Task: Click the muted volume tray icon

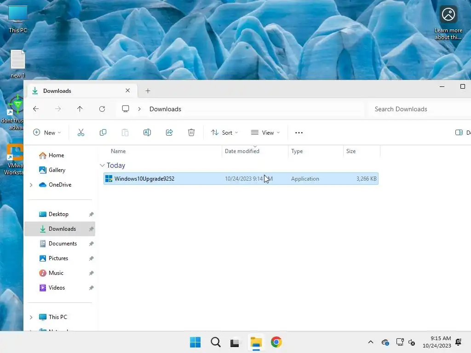Action: 412,342
